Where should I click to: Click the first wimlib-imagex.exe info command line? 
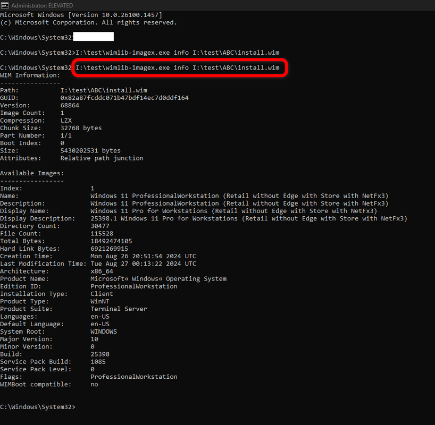tap(139, 53)
